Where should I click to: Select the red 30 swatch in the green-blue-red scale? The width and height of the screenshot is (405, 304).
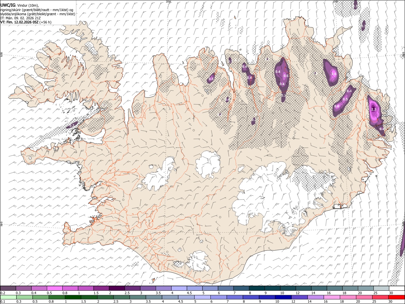click(x=396, y=297)
